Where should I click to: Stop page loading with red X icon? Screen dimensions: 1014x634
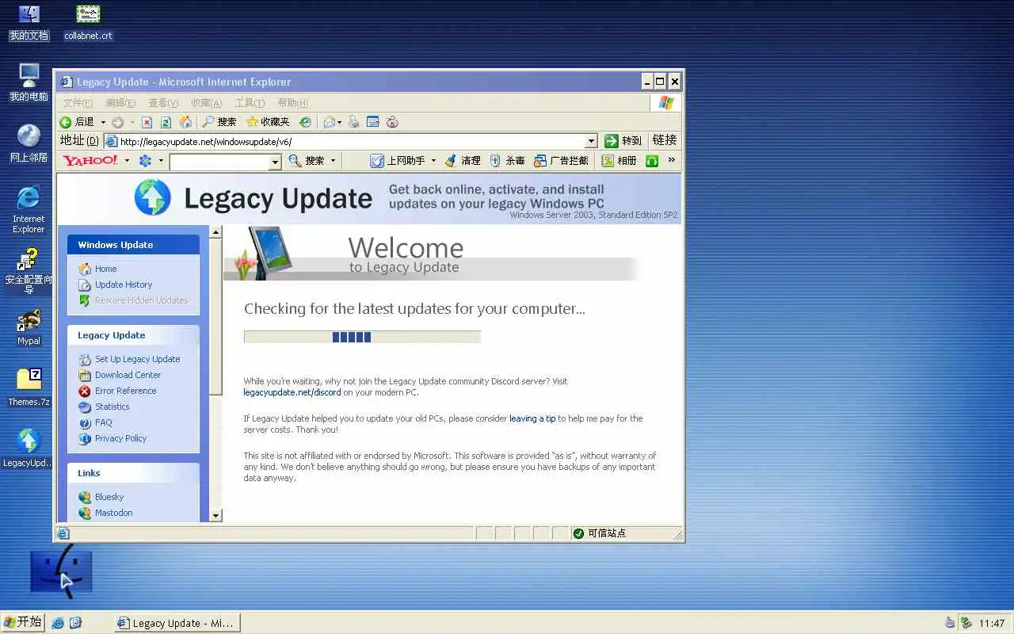pos(147,122)
